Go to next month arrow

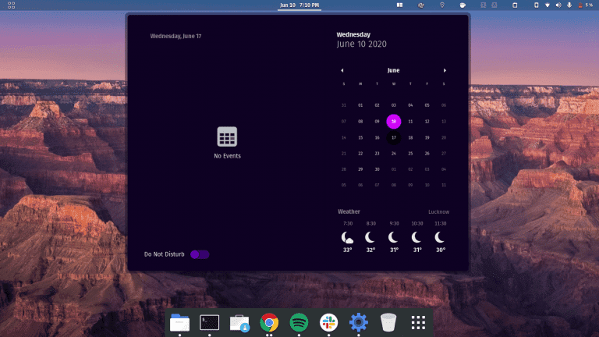(445, 70)
